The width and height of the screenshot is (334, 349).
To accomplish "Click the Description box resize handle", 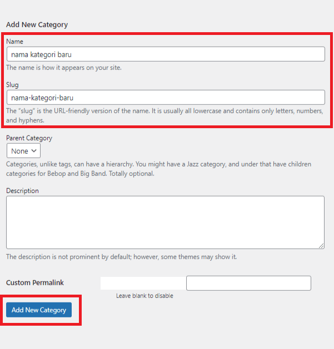I will (x=321, y=245).
